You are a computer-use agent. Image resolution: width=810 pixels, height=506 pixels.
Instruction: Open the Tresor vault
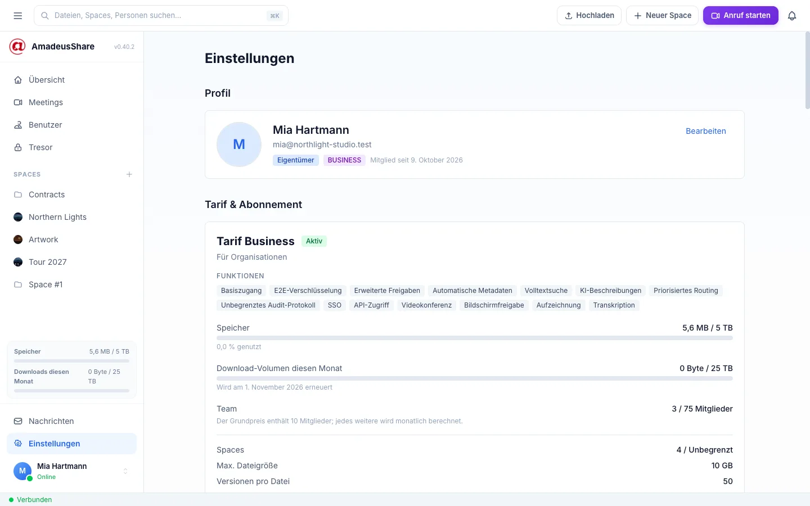point(71,147)
